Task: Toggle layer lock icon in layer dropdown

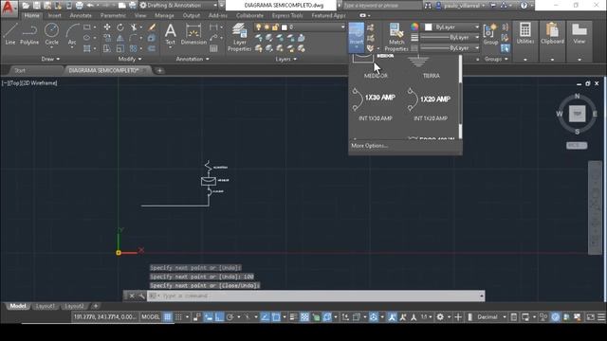Action: coord(275,27)
